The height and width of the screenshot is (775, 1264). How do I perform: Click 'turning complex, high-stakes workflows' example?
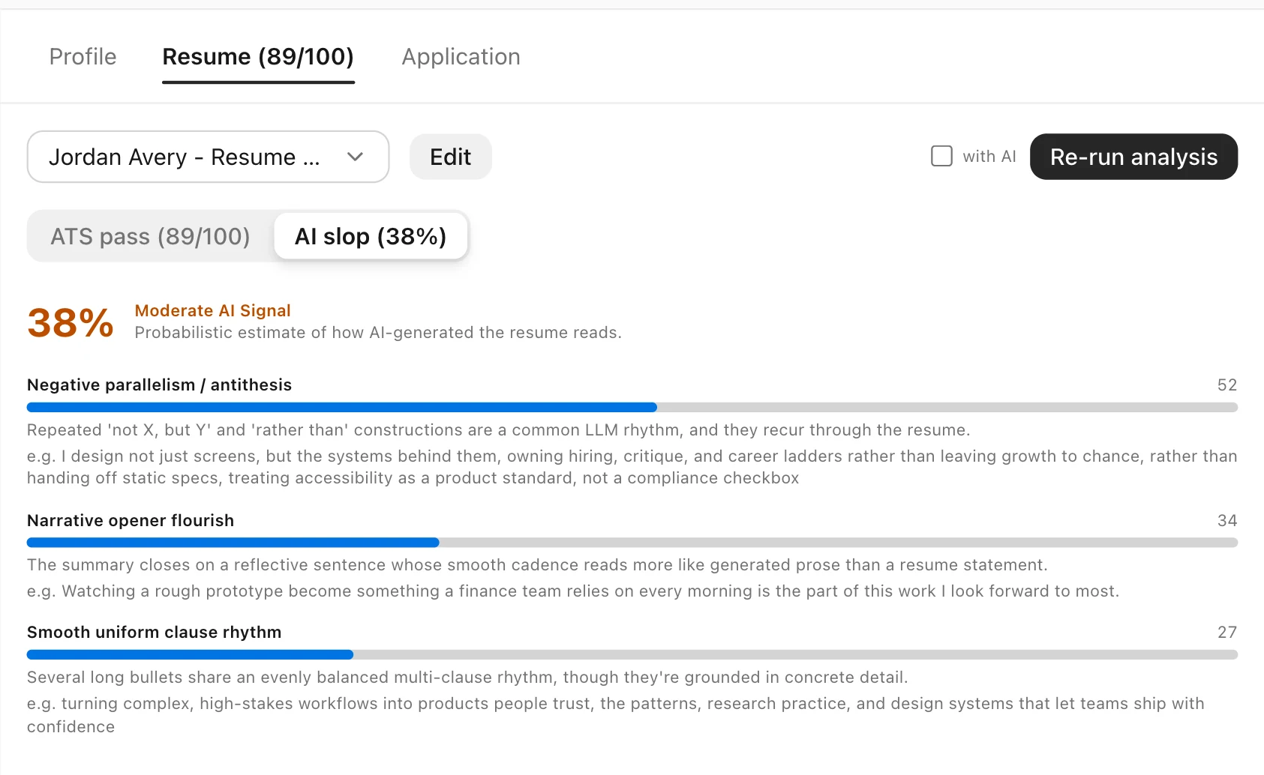tap(616, 715)
